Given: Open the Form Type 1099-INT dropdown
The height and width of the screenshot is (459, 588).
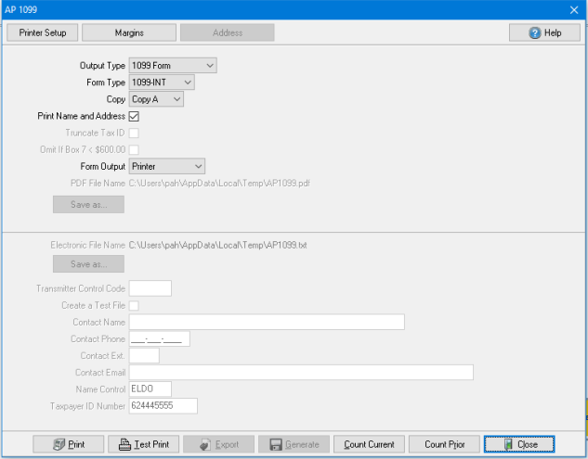Looking at the screenshot, I should pyautogui.click(x=162, y=83).
